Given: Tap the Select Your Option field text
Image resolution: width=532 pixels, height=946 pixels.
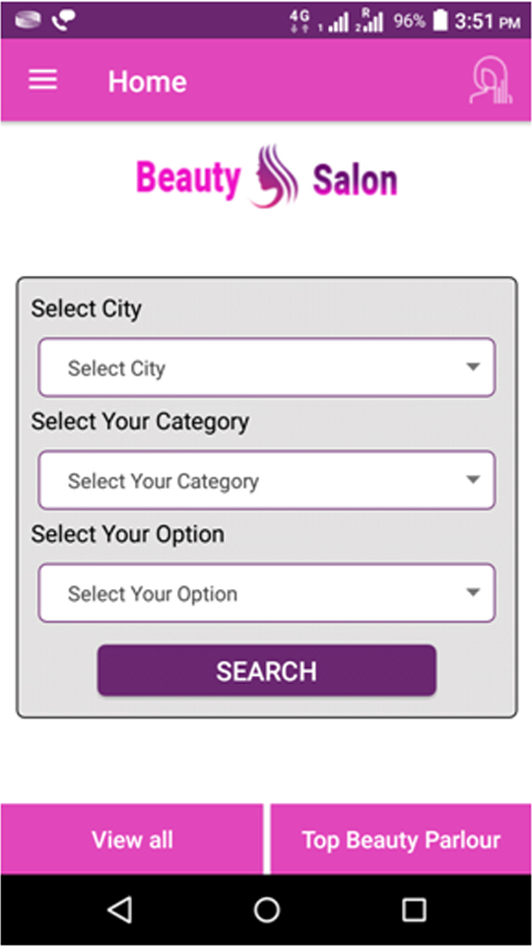Looking at the screenshot, I should 153,593.
